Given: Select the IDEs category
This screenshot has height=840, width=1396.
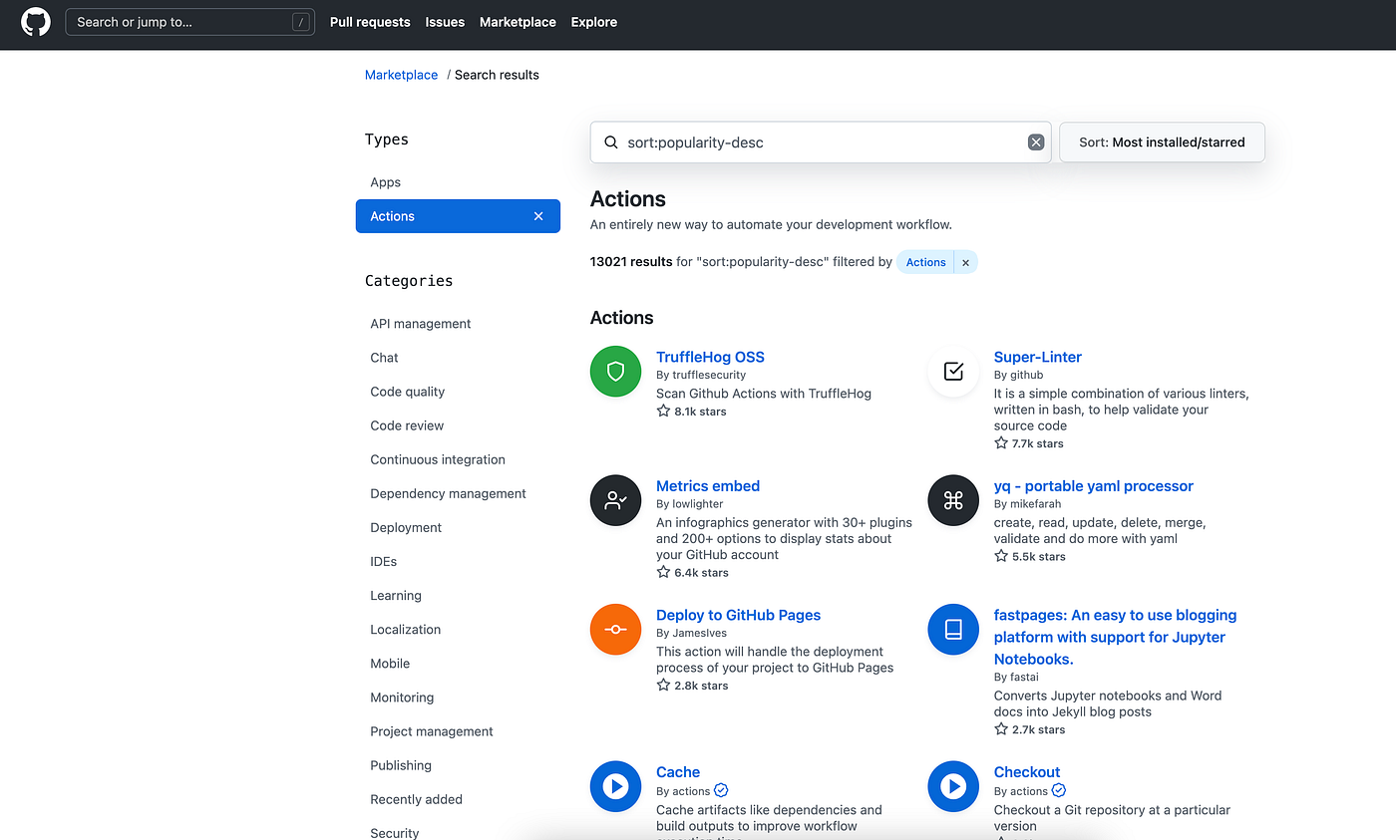Looking at the screenshot, I should (x=384, y=561).
